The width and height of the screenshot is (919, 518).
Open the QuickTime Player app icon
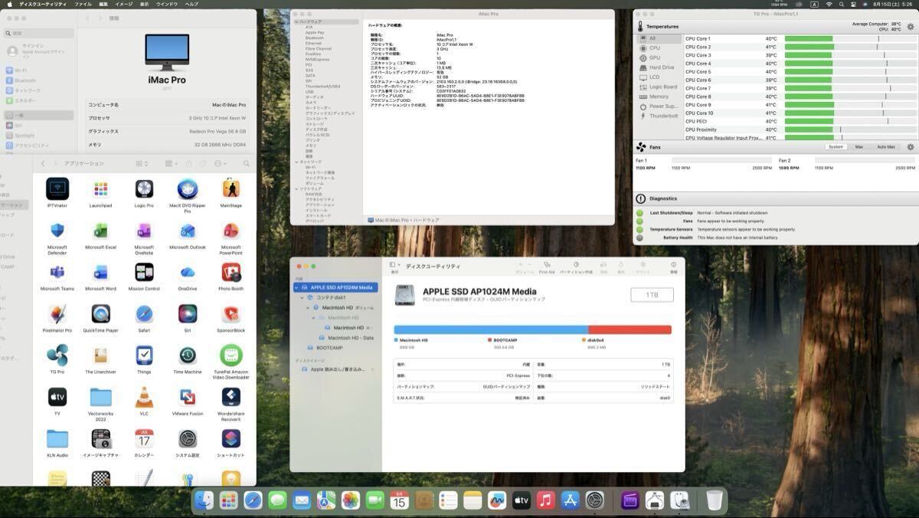(100, 313)
